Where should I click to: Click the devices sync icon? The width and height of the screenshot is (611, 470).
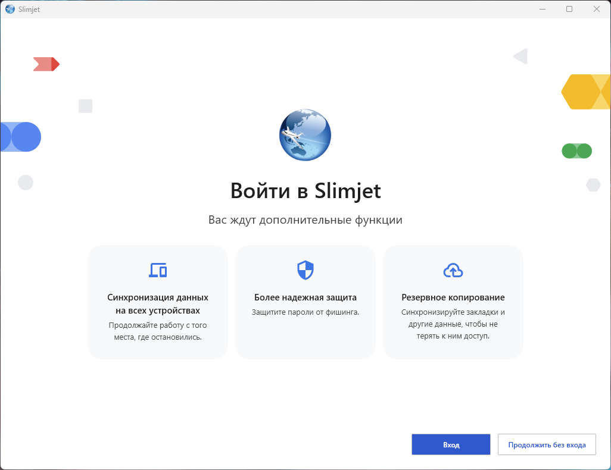[x=158, y=270]
